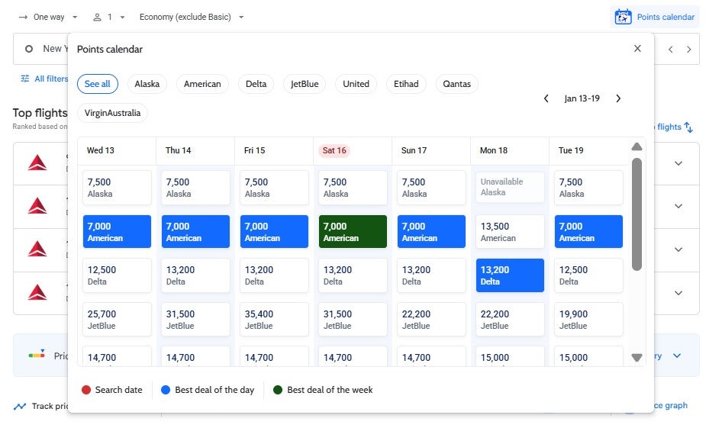The height and width of the screenshot is (428, 722).
Task: Click the sort flights arrows icon
Action: 688,127
